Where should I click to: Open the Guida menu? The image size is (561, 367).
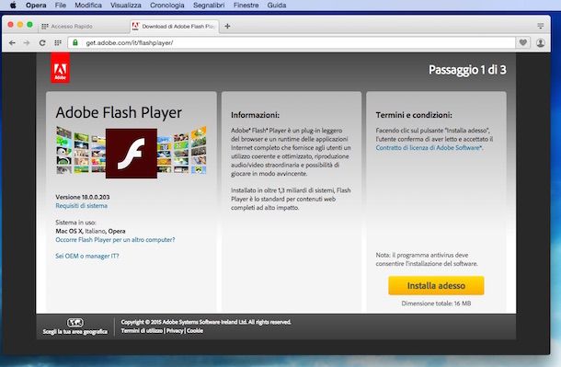click(x=277, y=5)
